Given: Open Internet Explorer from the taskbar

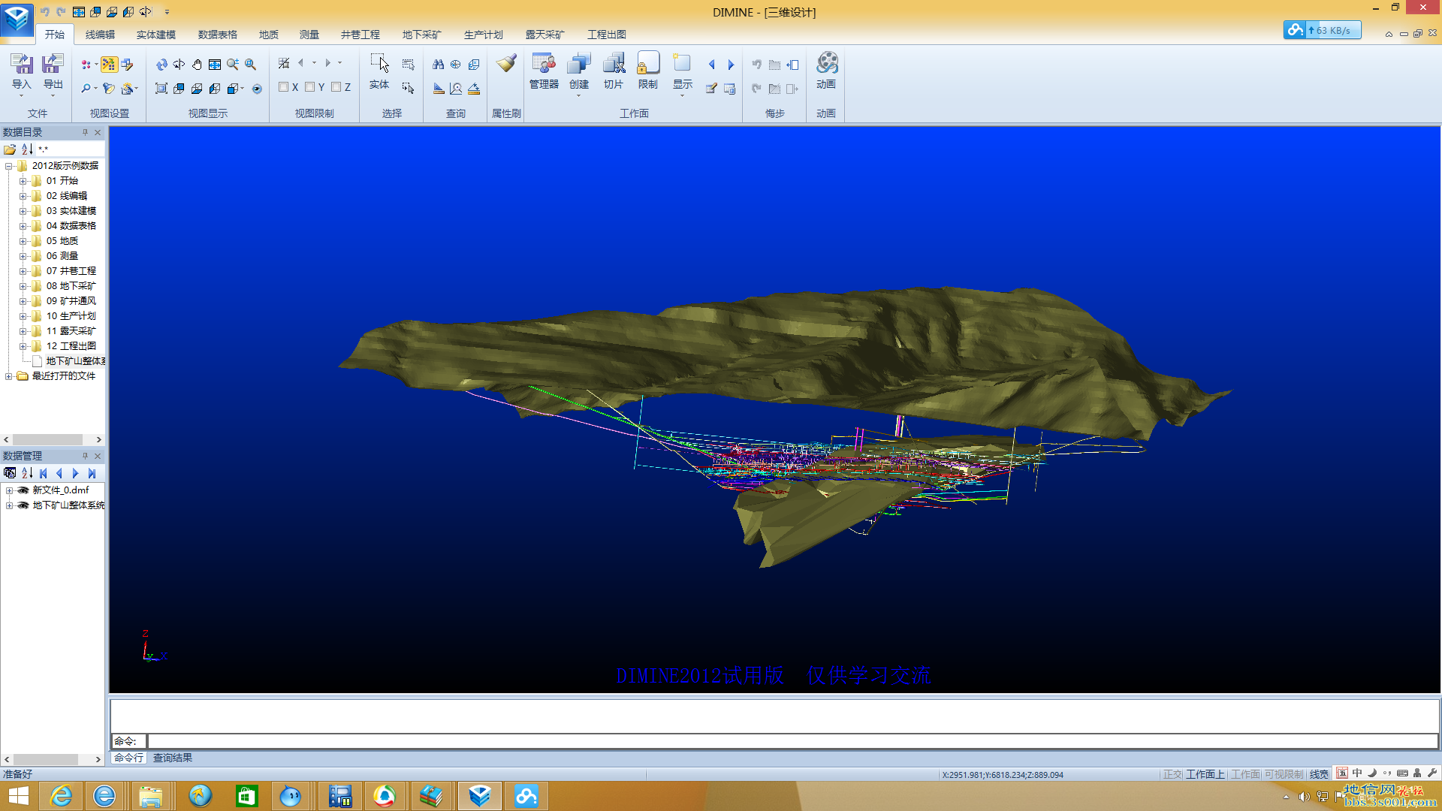Looking at the screenshot, I should (x=61, y=796).
